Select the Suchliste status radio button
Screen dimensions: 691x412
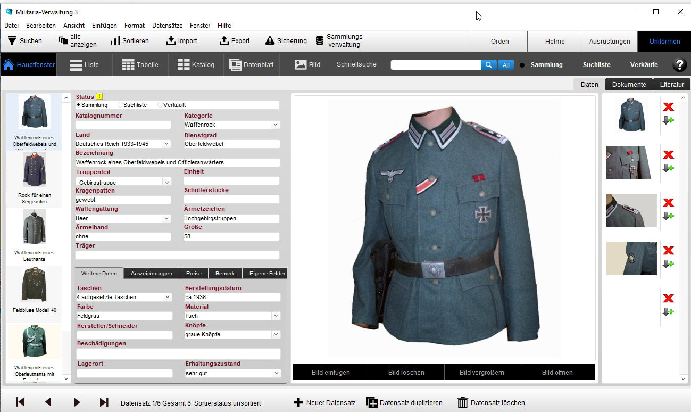120,105
